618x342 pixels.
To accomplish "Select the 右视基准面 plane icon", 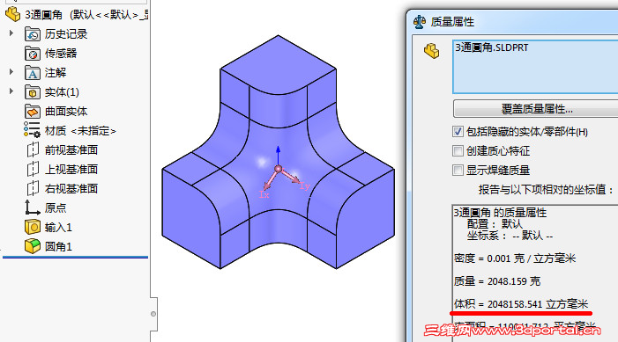I will click(x=33, y=188).
